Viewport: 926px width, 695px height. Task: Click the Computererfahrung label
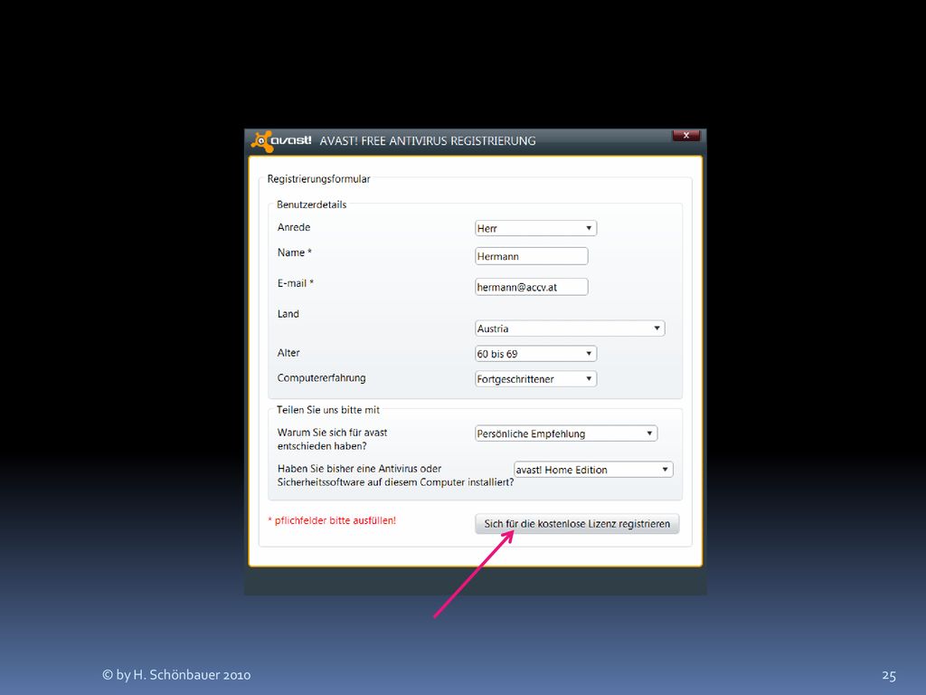pos(321,377)
